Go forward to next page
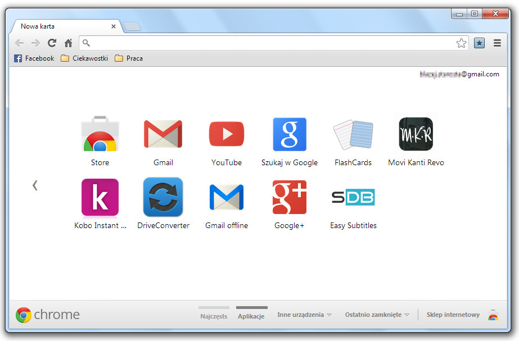The image size is (519, 341). [35, 43]
